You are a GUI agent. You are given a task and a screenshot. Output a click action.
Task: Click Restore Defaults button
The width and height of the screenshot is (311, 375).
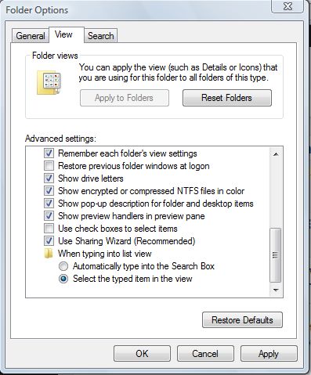[x=242, y=320]
